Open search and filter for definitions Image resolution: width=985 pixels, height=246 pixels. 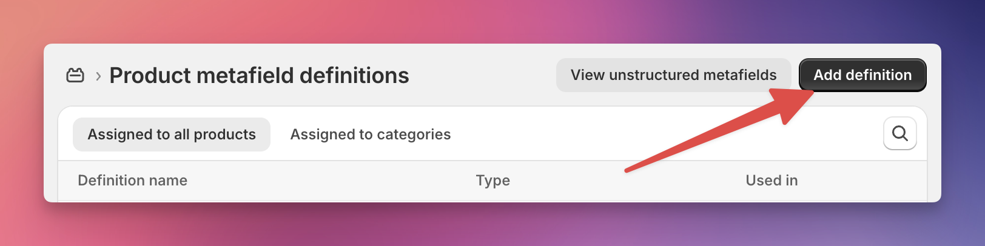900,133
